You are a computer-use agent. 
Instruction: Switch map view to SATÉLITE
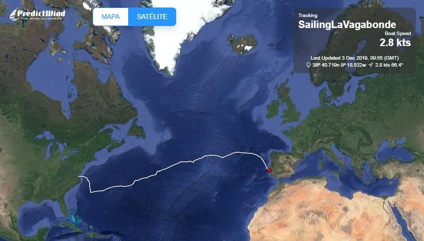coord(152,17)
